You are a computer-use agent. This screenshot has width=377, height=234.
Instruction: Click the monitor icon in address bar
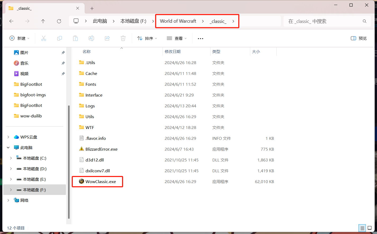point(76,21)
